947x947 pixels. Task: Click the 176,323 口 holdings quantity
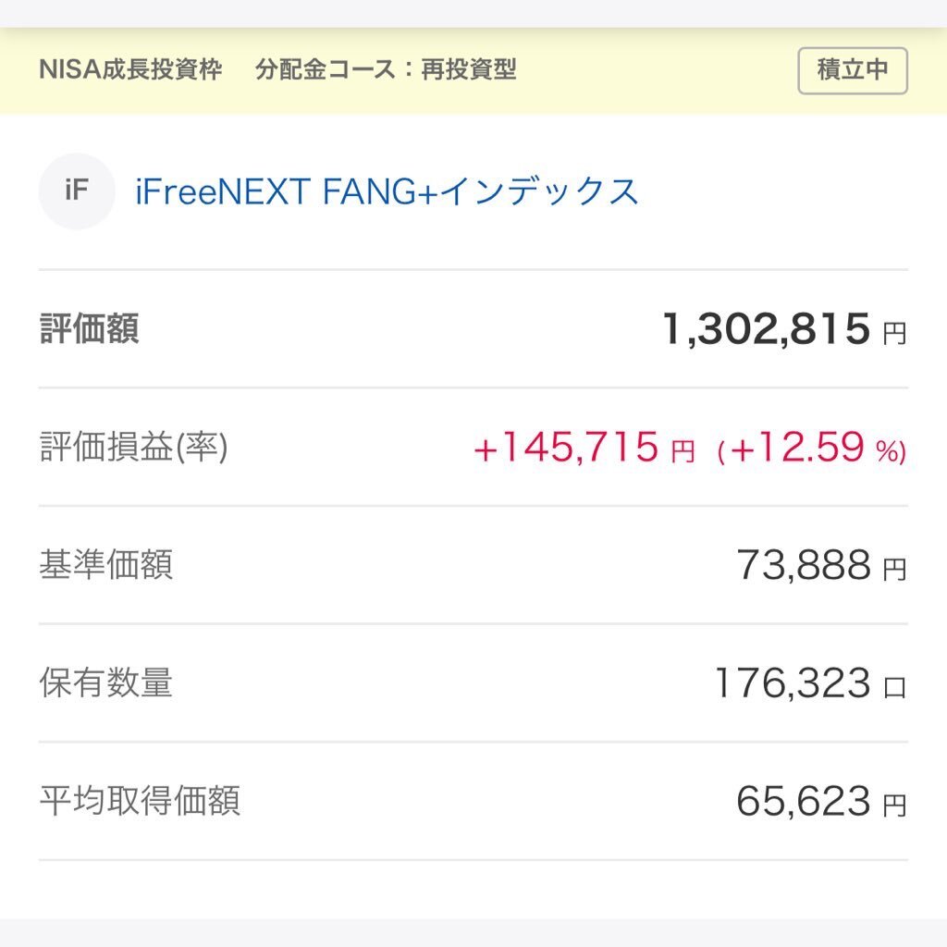pos(810,683)
